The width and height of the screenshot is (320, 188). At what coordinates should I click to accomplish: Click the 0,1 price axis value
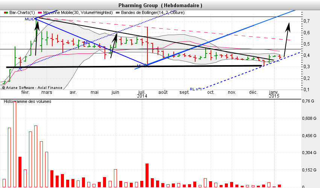coord(307,89)
